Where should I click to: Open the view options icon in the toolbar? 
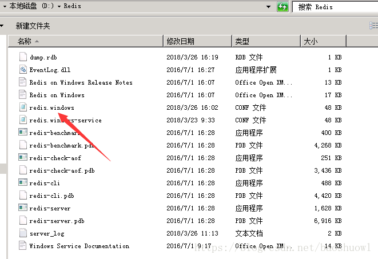pos(373,25)
